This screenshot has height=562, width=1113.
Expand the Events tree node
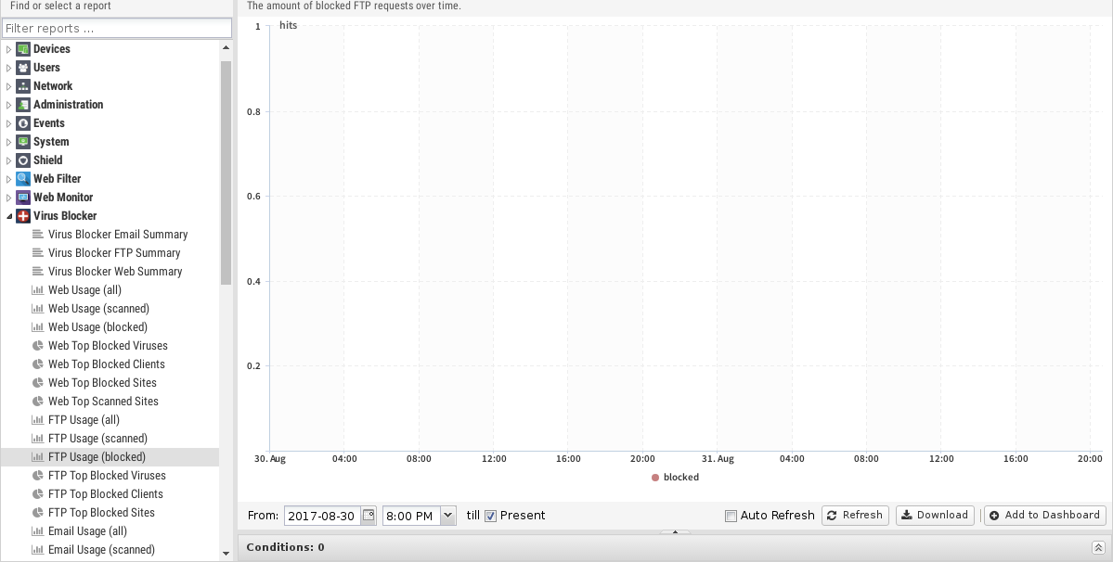pyautogui.click(x=8, y=123)
